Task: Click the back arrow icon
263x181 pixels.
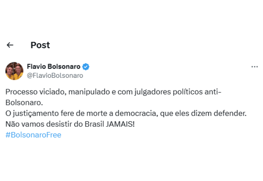Action: pyautogui.click(x=10, y=45)
